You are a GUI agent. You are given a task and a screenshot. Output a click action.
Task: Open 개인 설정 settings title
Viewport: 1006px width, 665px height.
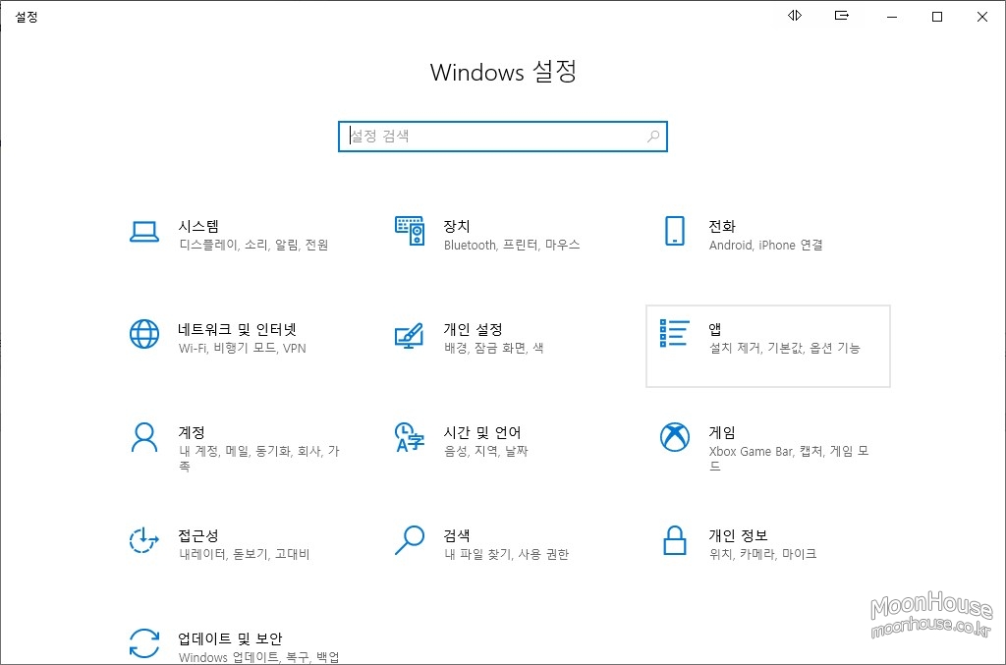click(x=473, y=329)
